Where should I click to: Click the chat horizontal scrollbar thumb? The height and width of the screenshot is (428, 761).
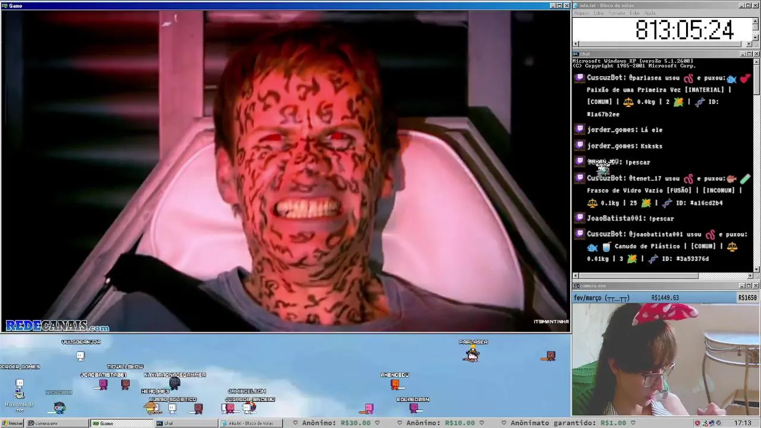(x=639, y=276)
